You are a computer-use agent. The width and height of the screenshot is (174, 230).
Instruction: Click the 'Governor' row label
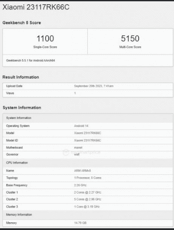click(12, 154)
